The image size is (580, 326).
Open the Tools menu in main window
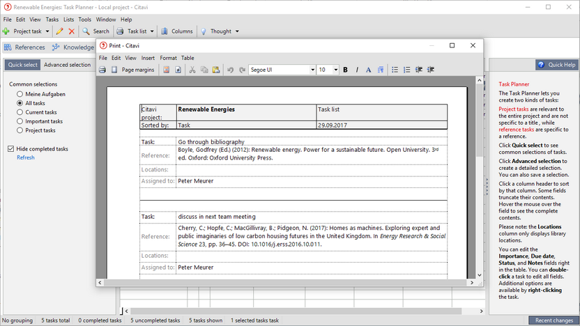pyautogui.click(x=85, y=20)
